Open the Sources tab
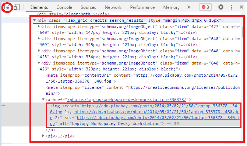Viewport: 247px width, 146px height. pyautogui.click(x=88, y=7)
